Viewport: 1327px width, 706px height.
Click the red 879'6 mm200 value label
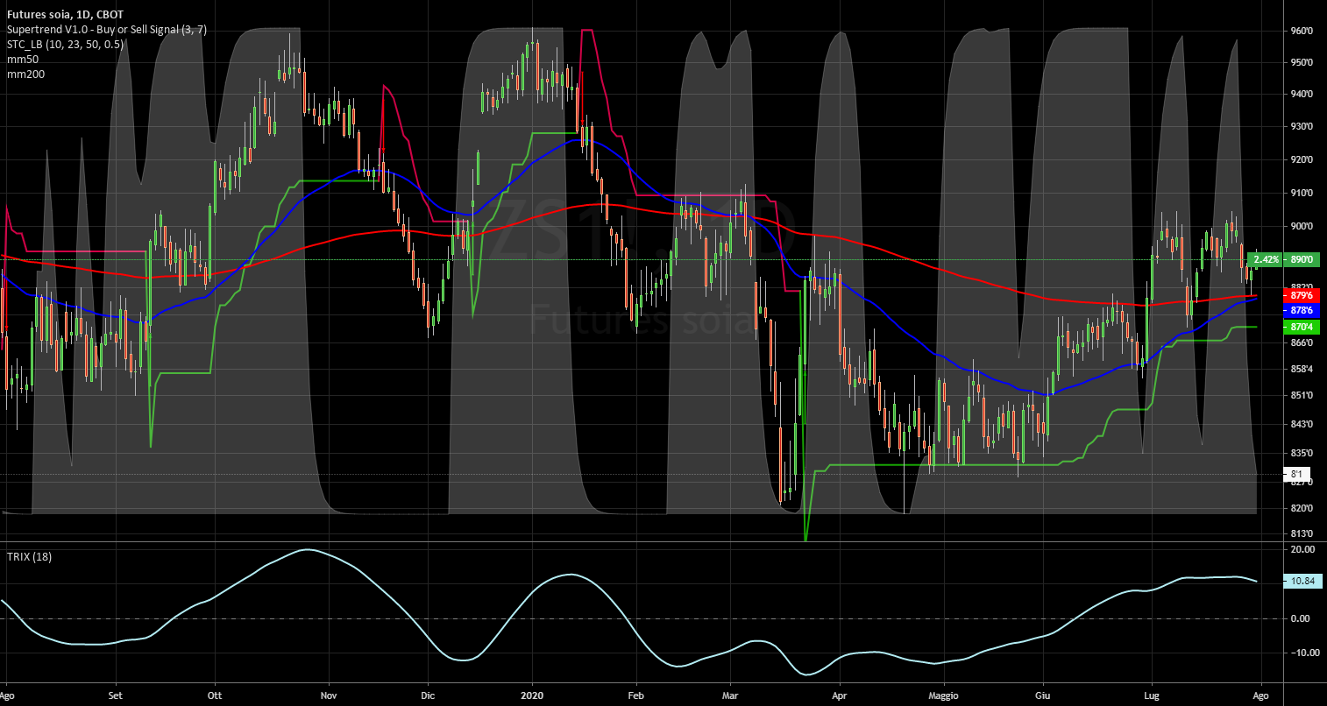pos(1301,294)
